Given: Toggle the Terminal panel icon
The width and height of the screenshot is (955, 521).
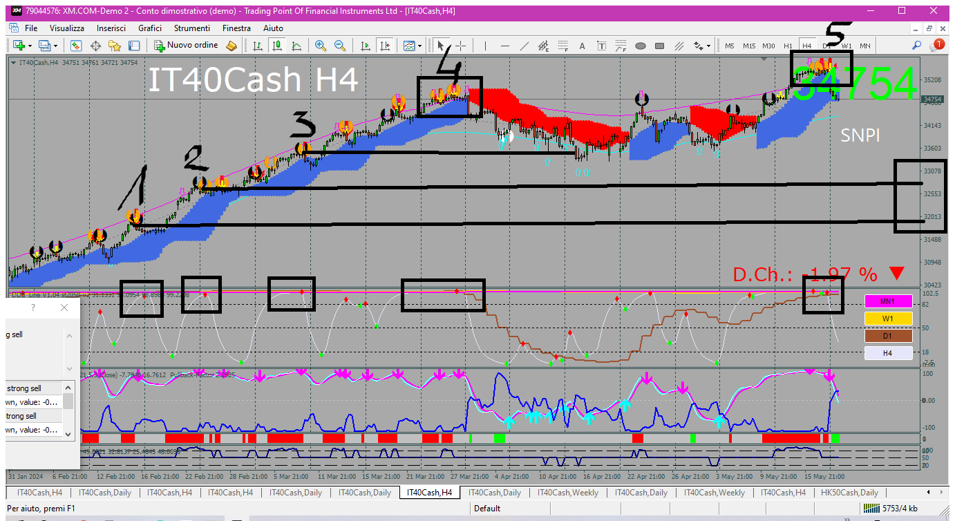Looking at the screenshot, I should 134,46.
